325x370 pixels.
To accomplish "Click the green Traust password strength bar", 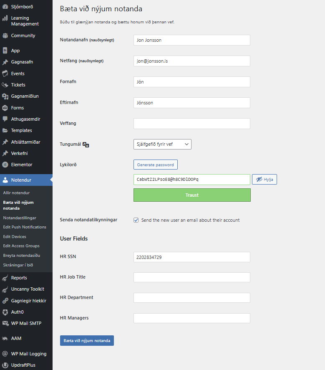I will [192, 195].
